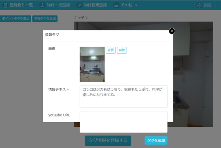Click the 削除 button to remove the image

[122, 50]
